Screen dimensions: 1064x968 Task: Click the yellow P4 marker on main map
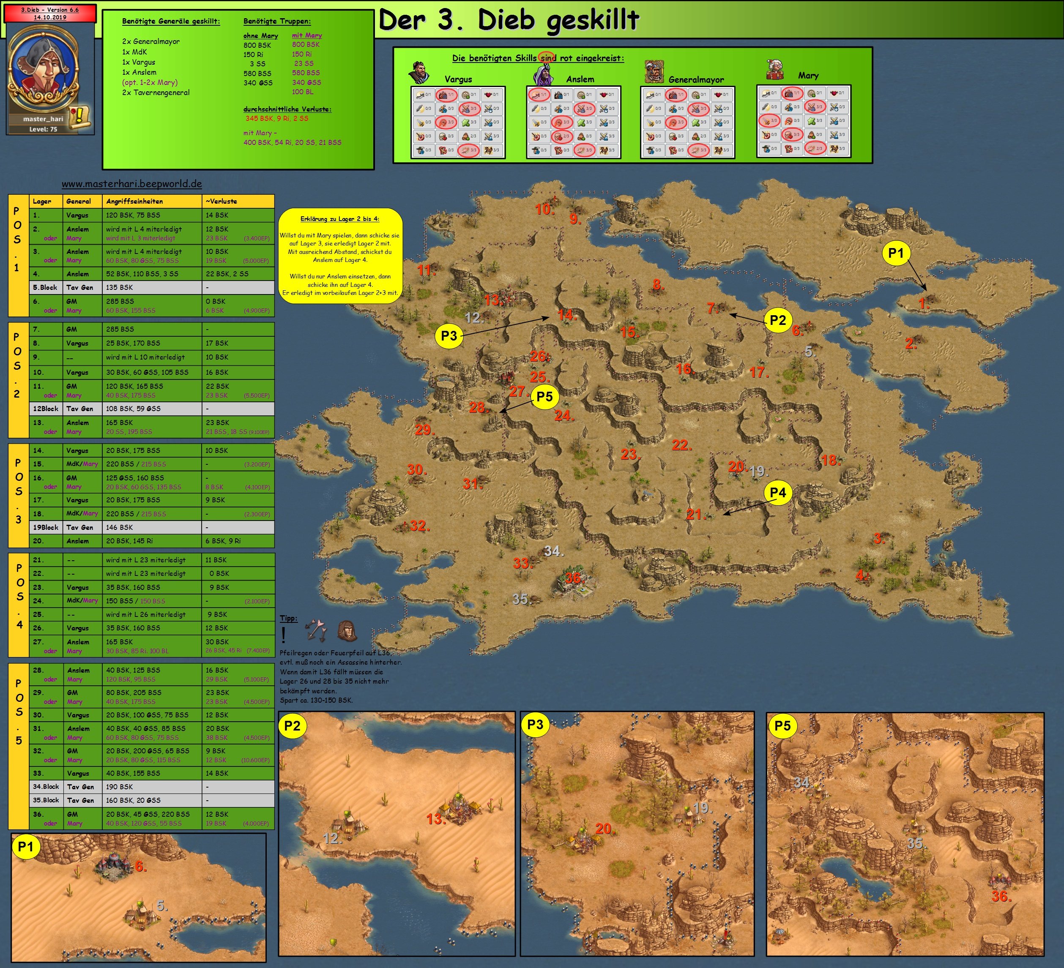click(778, 493)
